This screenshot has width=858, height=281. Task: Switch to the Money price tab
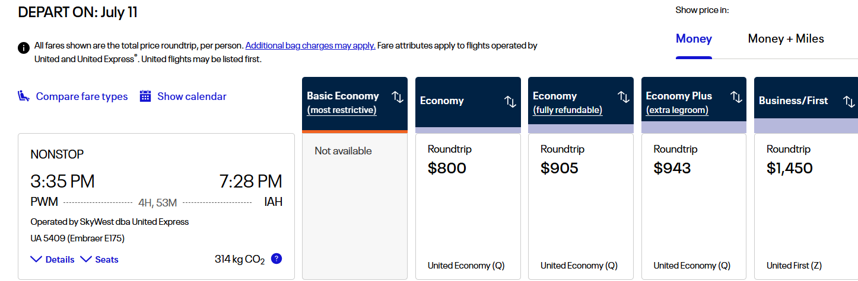[x=694, y=39]
